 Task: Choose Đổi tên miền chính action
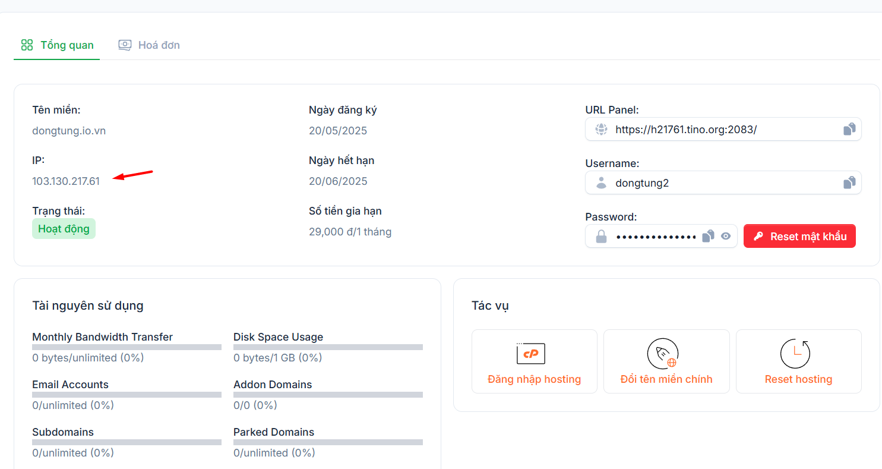tap(666, 361)
